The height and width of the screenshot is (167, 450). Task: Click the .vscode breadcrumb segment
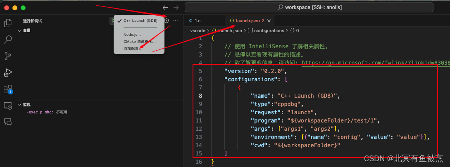197,31
